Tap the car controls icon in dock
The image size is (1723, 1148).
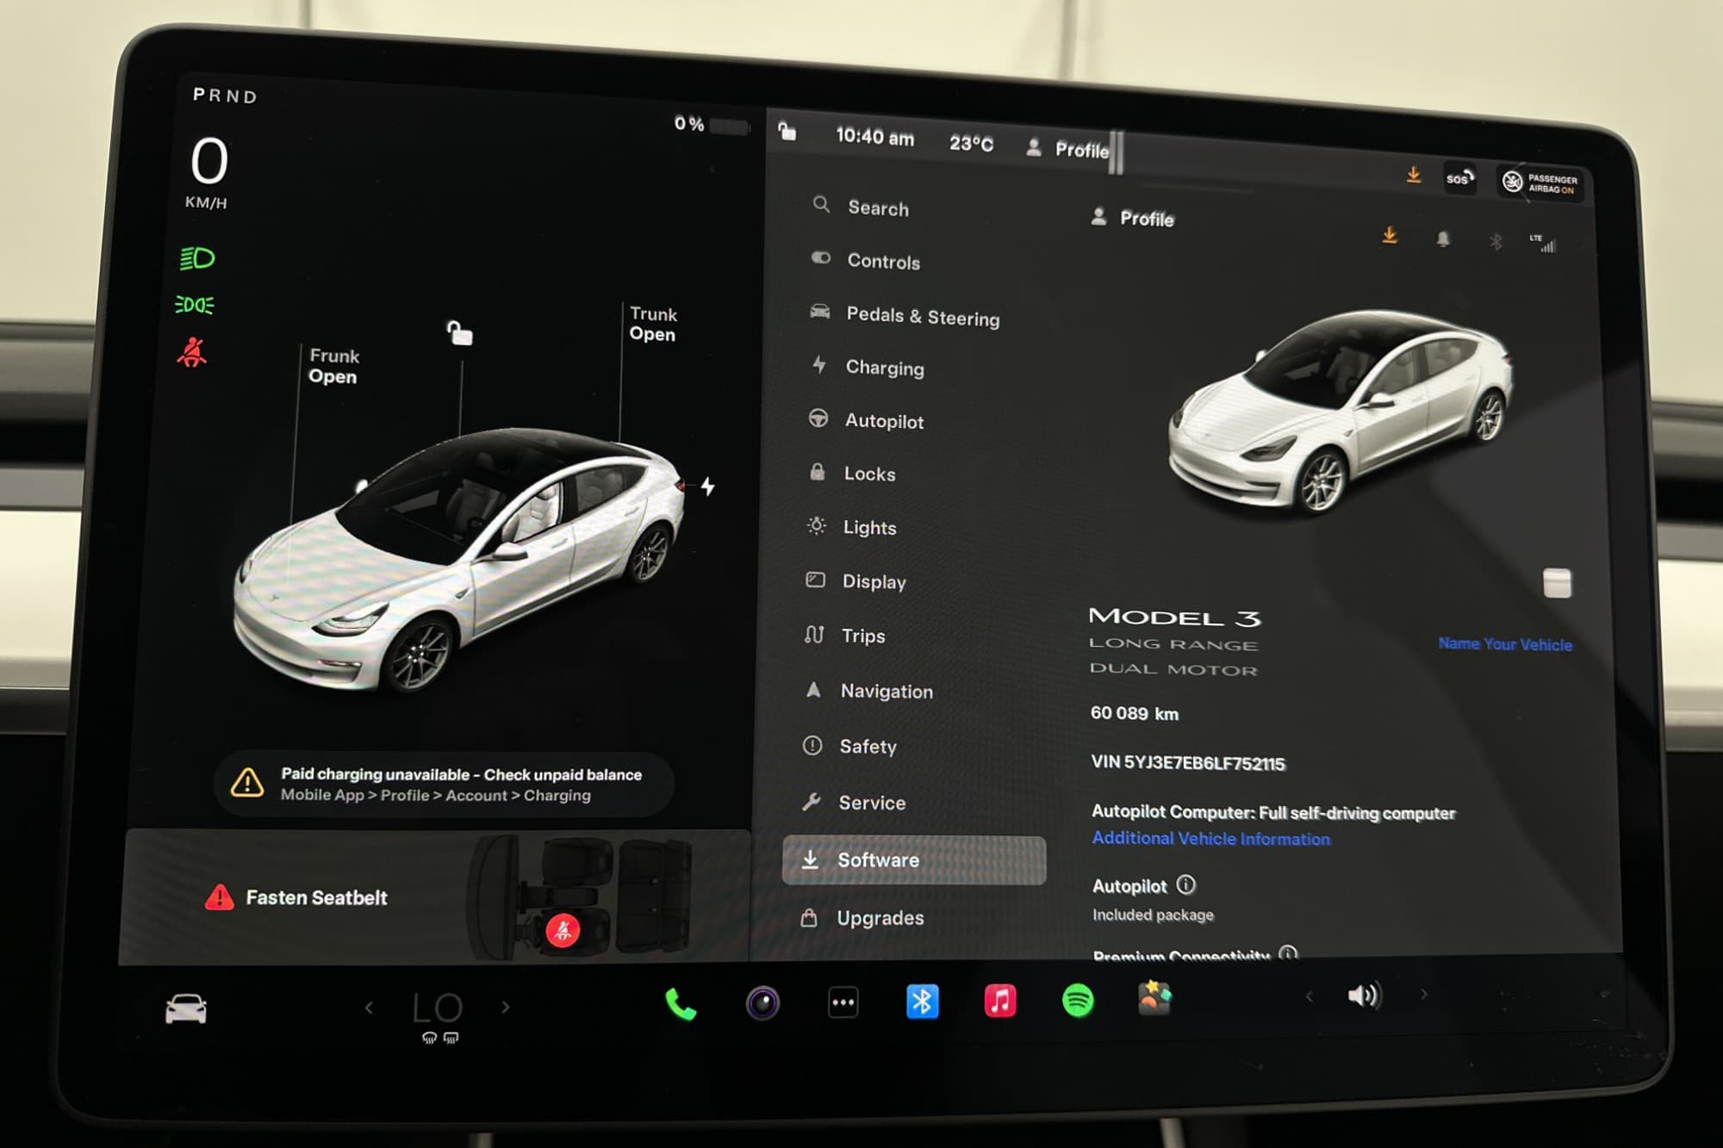pyautogui.click(x=186, y=1008)
